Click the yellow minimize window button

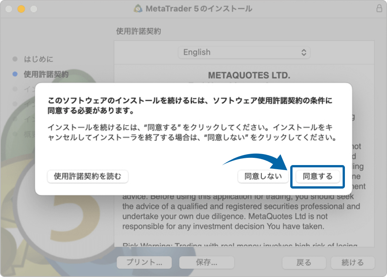(x=21, y=9)
